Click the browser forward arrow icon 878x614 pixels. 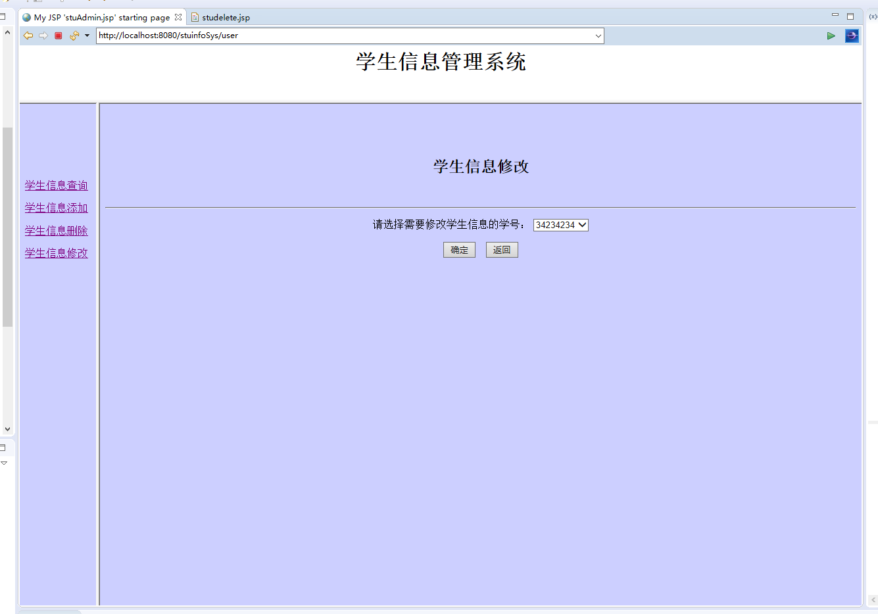point(43,35)
